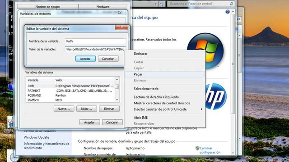Screen dimensions: 289x162
Task: Select the Path row in system variables
Action: (x=70, y=86)
